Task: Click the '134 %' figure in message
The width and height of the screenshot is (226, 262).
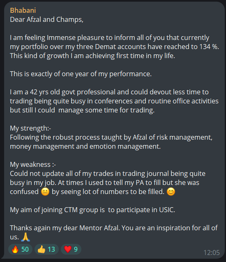Action: [x=209, y=47]
